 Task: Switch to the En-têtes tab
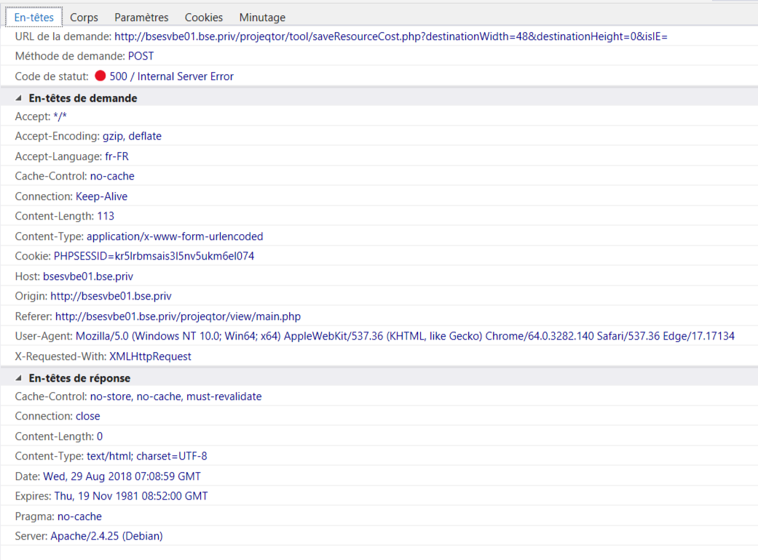tap(34, 17)
